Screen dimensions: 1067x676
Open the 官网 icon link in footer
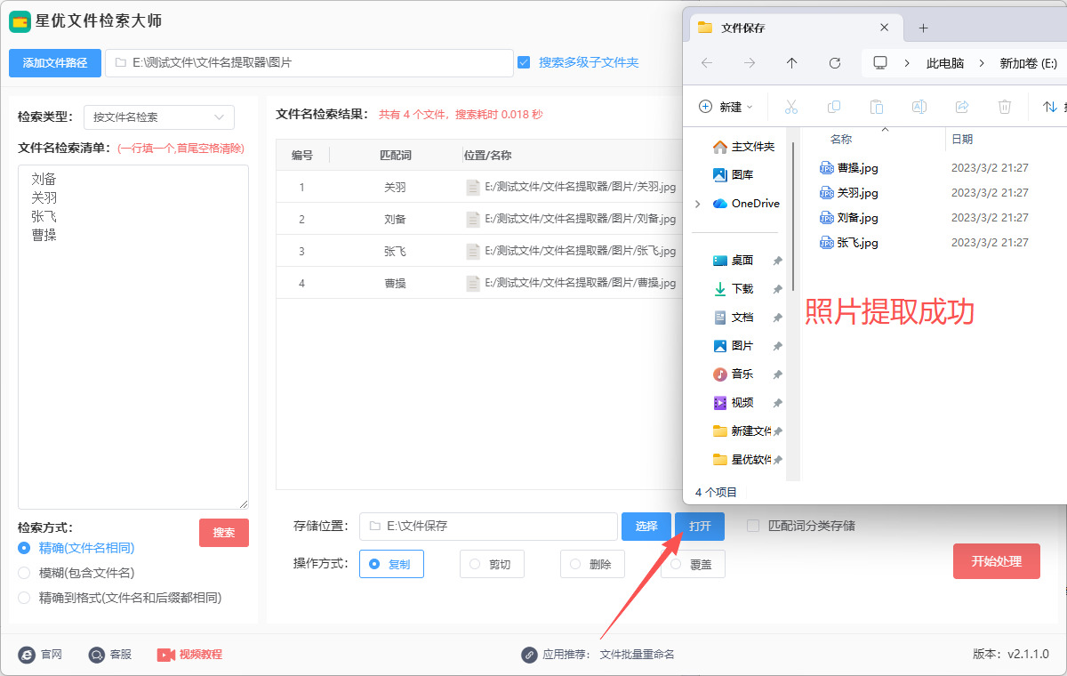click(x=27, y=655)
